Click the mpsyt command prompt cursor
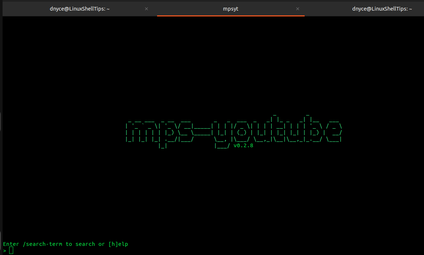Image resolution: width=424 pixels, height=255 pixels. [x=11, y=251]
